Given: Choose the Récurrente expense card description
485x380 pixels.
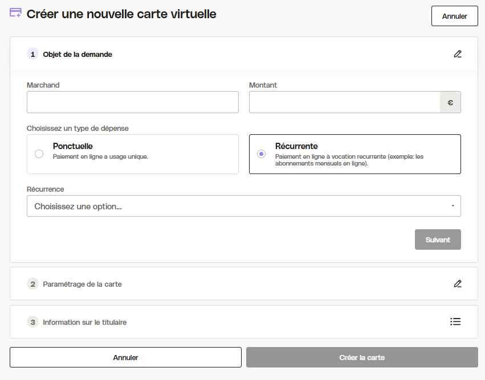Looking at the screenshot, I should [349, 160].
